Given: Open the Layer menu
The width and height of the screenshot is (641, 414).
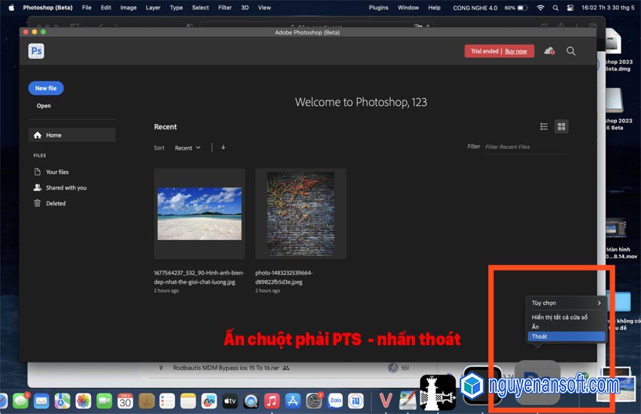Looking at the screenshot, I should (x=153, y=8).
